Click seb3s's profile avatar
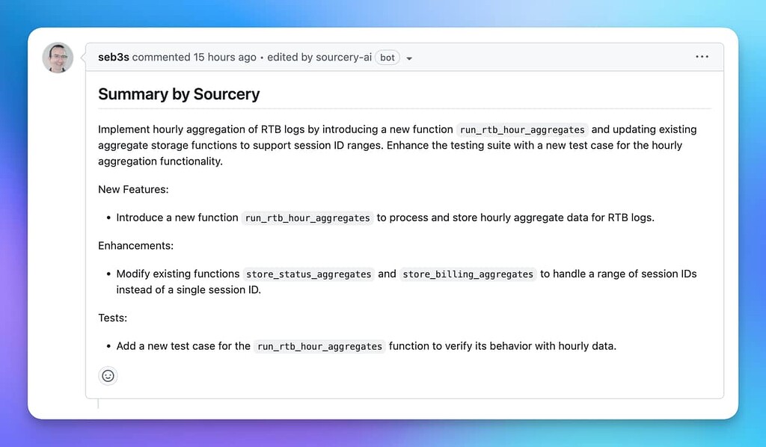 (x=58, y=57)
